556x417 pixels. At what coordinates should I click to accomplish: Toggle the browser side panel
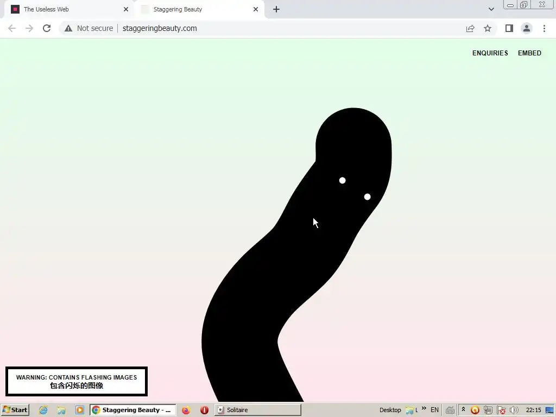point(509,28)
